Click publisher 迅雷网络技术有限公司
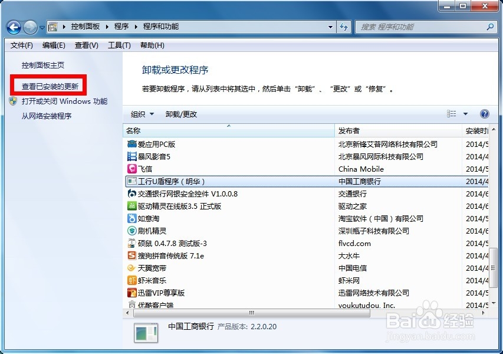 tap(374, 293)
